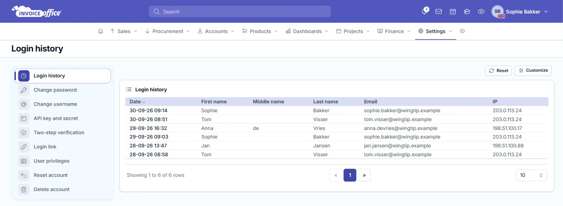Screen dimensions: 563x206
Task: Click the Last name column header
Action: (x=326, y=102)
